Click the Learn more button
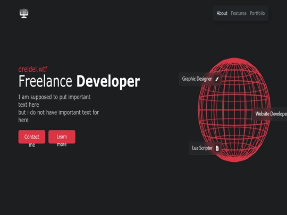This screenshot has height=215, width=287. click(62, 137)
